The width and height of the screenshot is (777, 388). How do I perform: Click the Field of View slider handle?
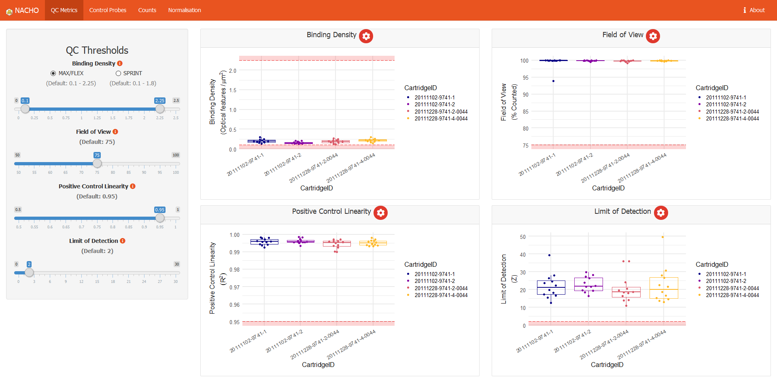[97, 163]
